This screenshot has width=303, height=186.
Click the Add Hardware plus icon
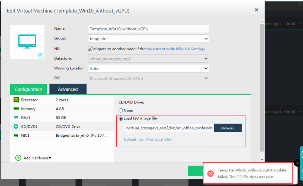(x=18, y=158)
